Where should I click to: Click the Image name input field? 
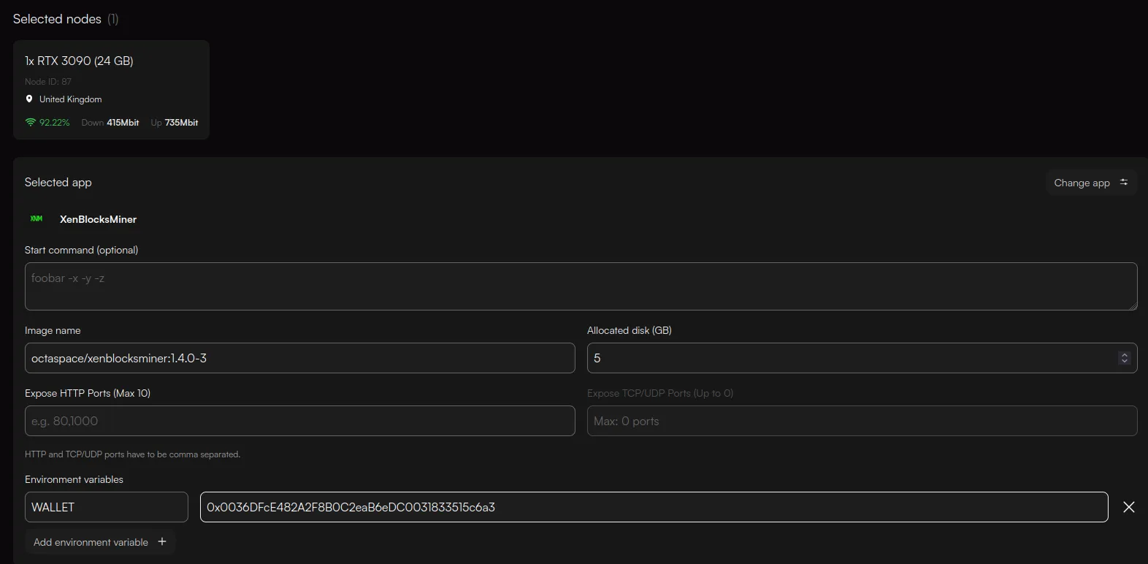[x=299, y=358]
